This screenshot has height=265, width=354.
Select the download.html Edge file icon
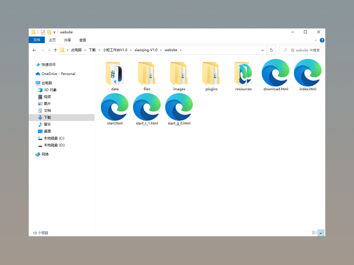coord(276,72)
